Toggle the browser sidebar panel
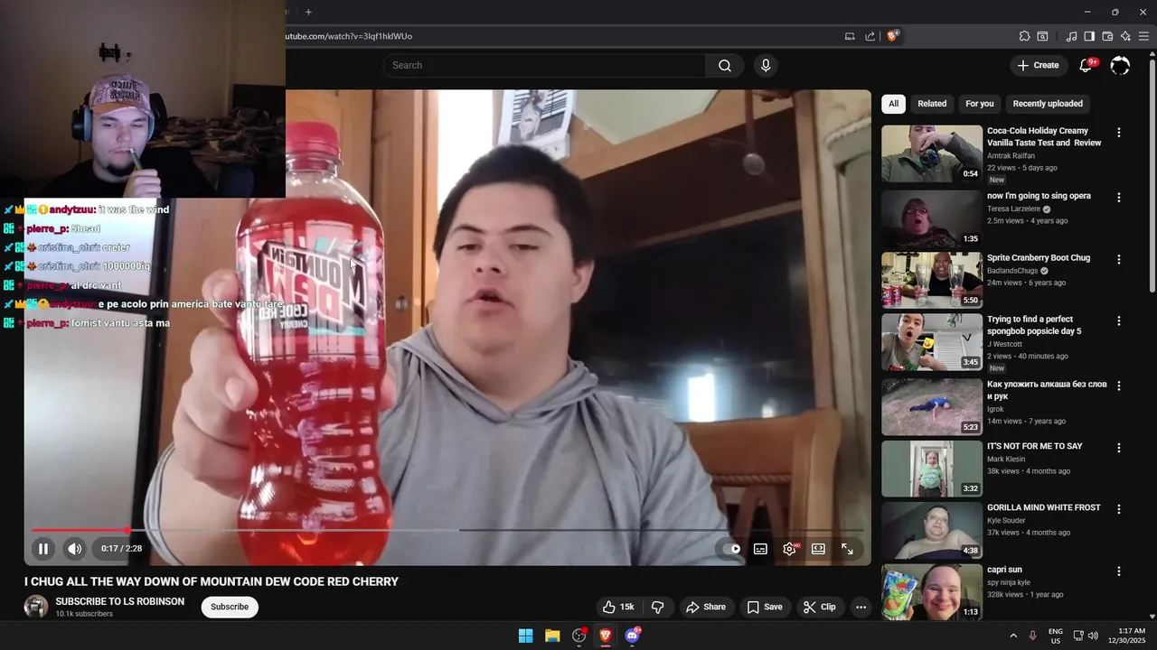Screen dimensions: 1157x650 [x=1089, y=36]
